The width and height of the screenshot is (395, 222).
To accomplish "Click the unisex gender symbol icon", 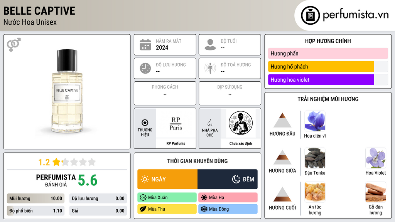I will pos(14,45).
